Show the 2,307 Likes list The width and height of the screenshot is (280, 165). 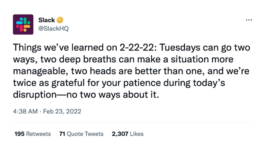(127, 134)
